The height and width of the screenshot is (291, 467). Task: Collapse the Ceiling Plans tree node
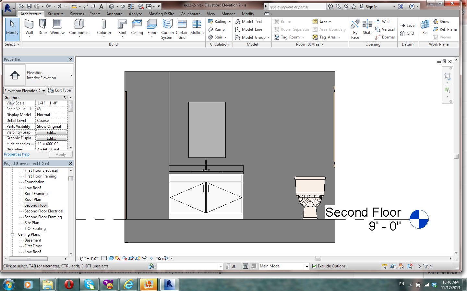pyautogui.click(x=12, y=235)
